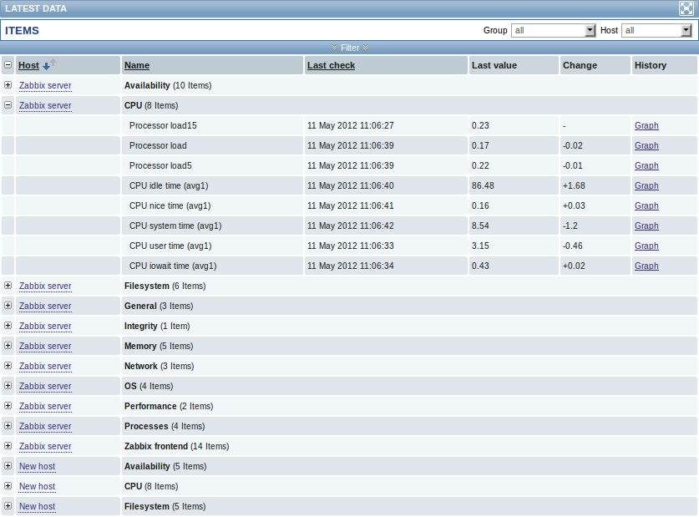Select the 'Processor load15' item name
This screenshot has width=699, height=517.
(x=163, y=125)
